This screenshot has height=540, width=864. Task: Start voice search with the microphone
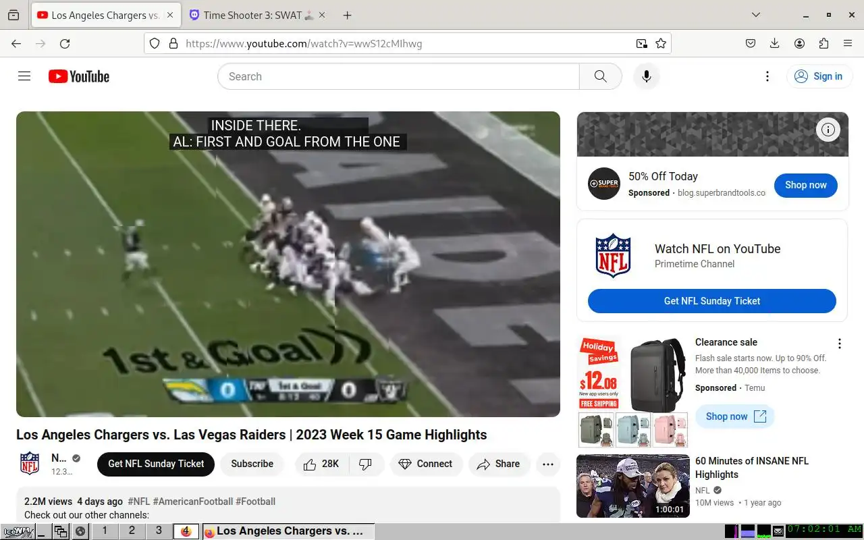(646, 76)
